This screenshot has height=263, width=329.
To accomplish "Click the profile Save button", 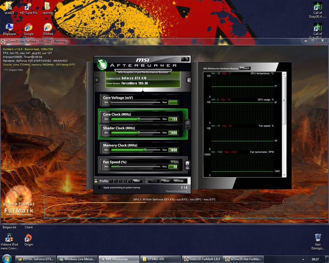I will click(x=137, y=181).
